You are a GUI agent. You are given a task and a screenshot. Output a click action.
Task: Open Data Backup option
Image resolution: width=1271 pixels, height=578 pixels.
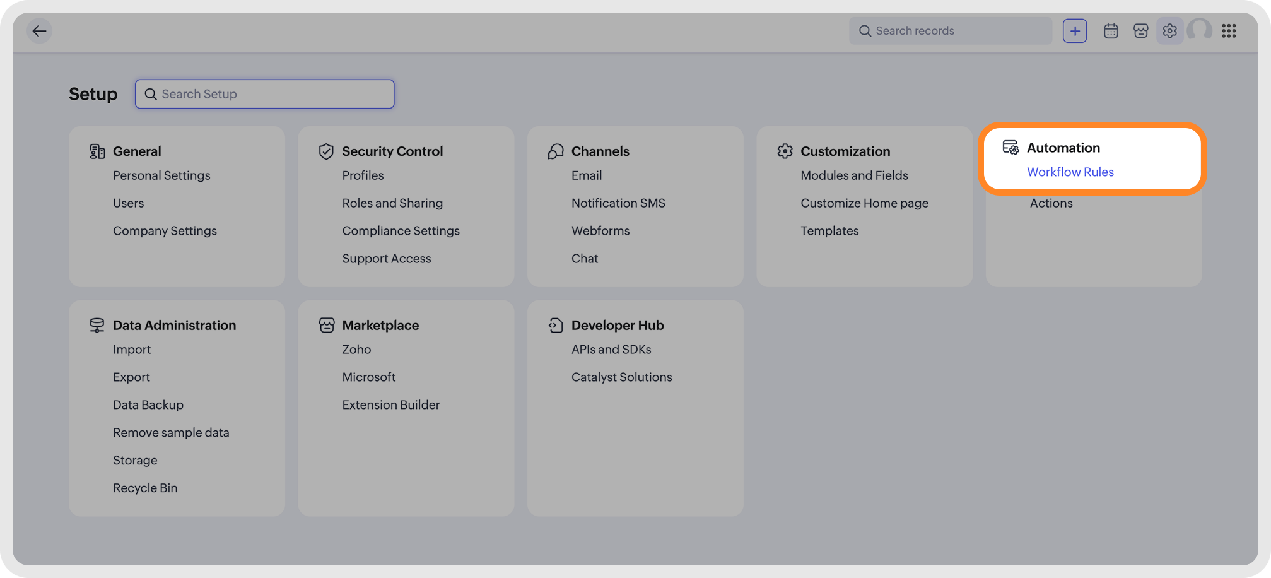148,405
